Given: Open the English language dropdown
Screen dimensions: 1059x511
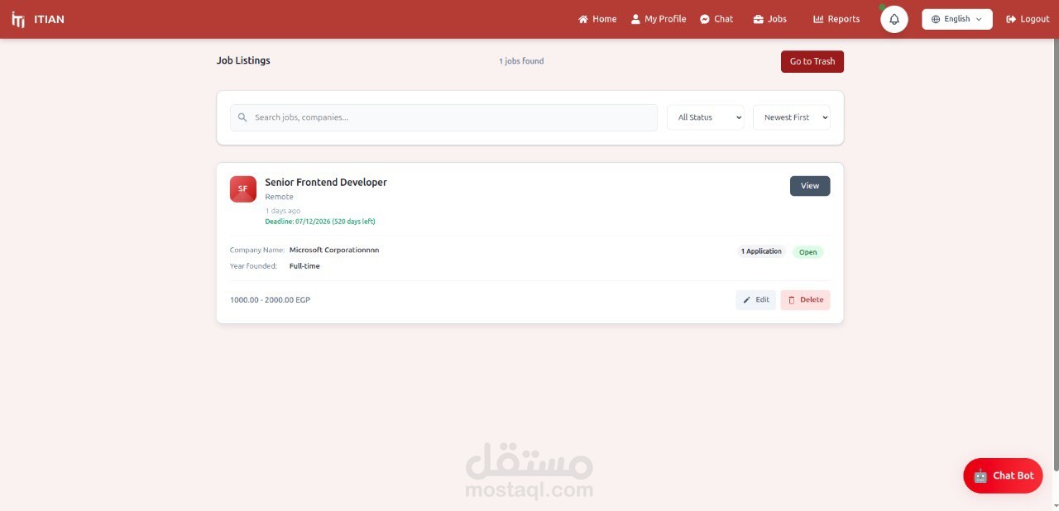Looking at the screenshot, I should tap(957, 19).
